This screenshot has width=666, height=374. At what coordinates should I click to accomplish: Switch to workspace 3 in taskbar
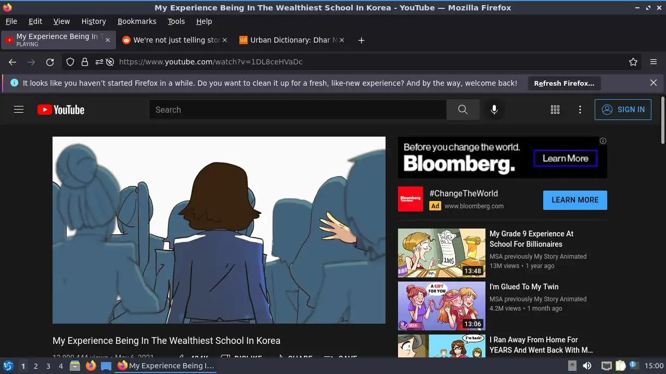[x=48, y=366]
